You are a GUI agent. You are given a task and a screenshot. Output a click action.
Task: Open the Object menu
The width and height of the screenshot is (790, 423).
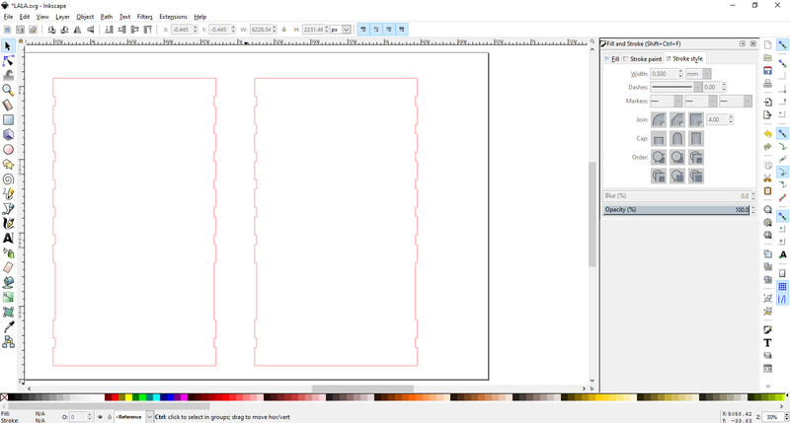click(85, 17)
